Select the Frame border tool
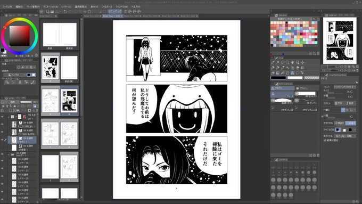This screenshot has width=362, height=204. click(287, 73)
